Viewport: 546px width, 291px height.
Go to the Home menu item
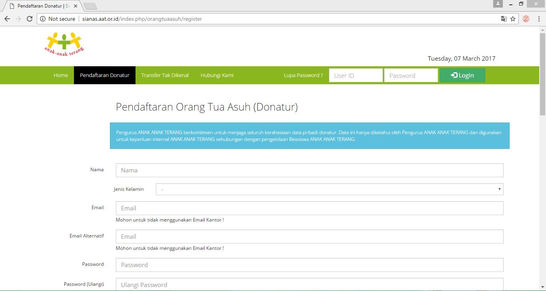pos(61,75)
